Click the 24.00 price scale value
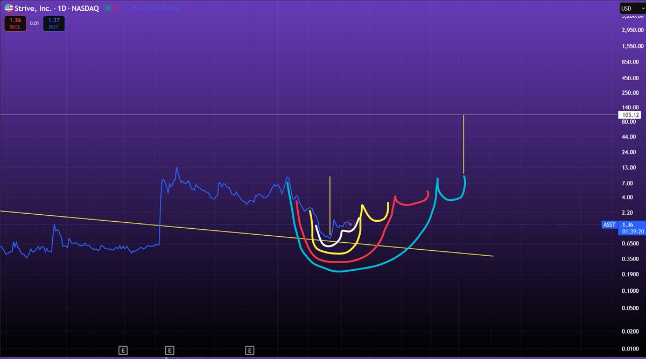The height and width of the screenshot is (359, 646). click(x=628, y=152)
